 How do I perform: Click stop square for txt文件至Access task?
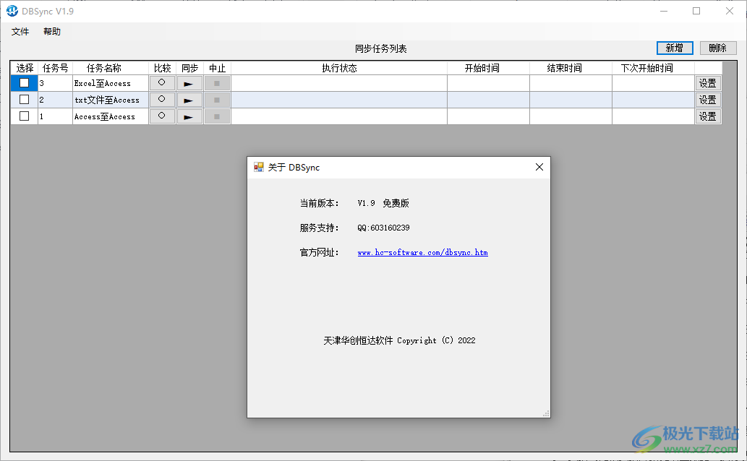tap(217, 100)
